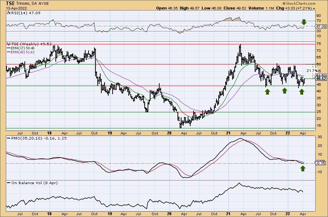Image resolution: width=328 pixels, height=217 pixels.
Task: Click the 25 label on price axis
Action: (x=319, y=112)
